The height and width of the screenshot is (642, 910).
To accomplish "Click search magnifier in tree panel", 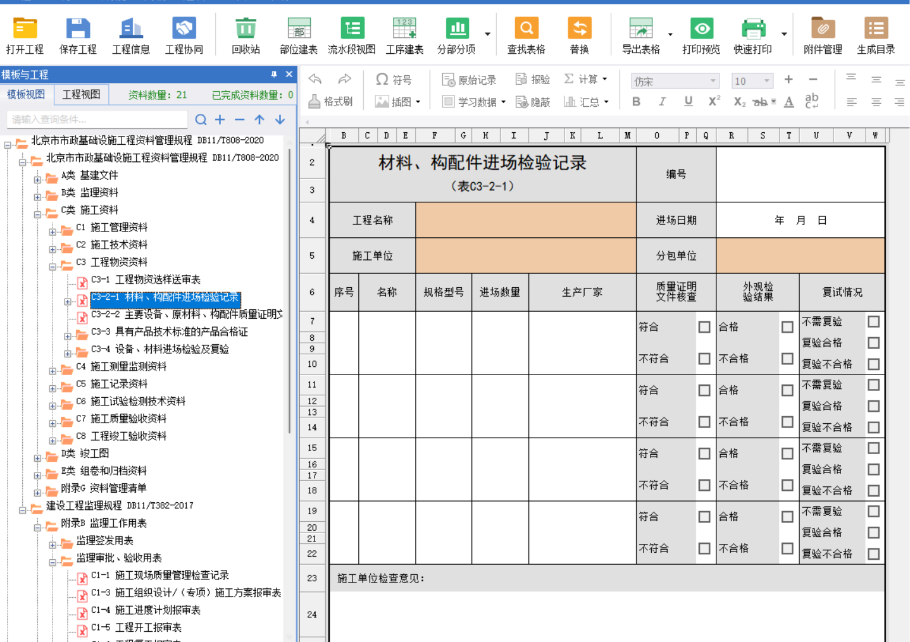I will click(201, 120).
